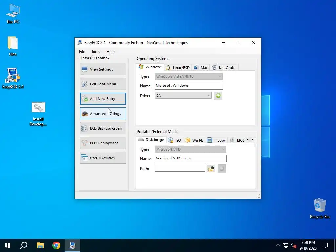The width and height of the screenshot is (336, 252).
Task: Click green plus Add Entry icon beside Drive
Action: (218, 95)
